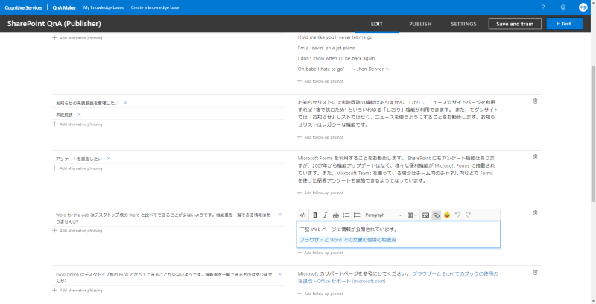
Task: Add follow-up prompt under the answer editor
Action: (x=320, y=253)
